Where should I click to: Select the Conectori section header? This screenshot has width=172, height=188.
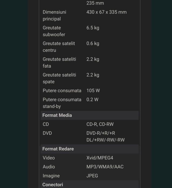[x=52, y=185]
